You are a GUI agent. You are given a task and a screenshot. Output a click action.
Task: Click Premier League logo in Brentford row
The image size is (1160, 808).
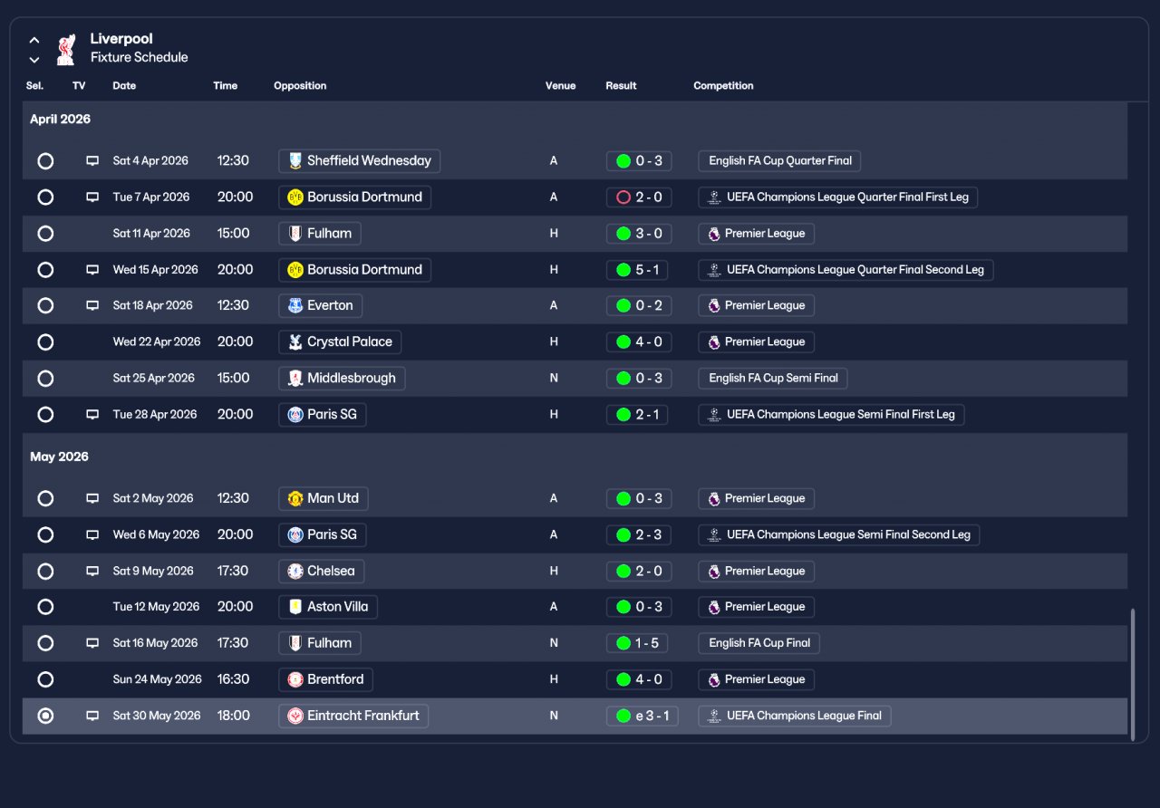[714, 680]
